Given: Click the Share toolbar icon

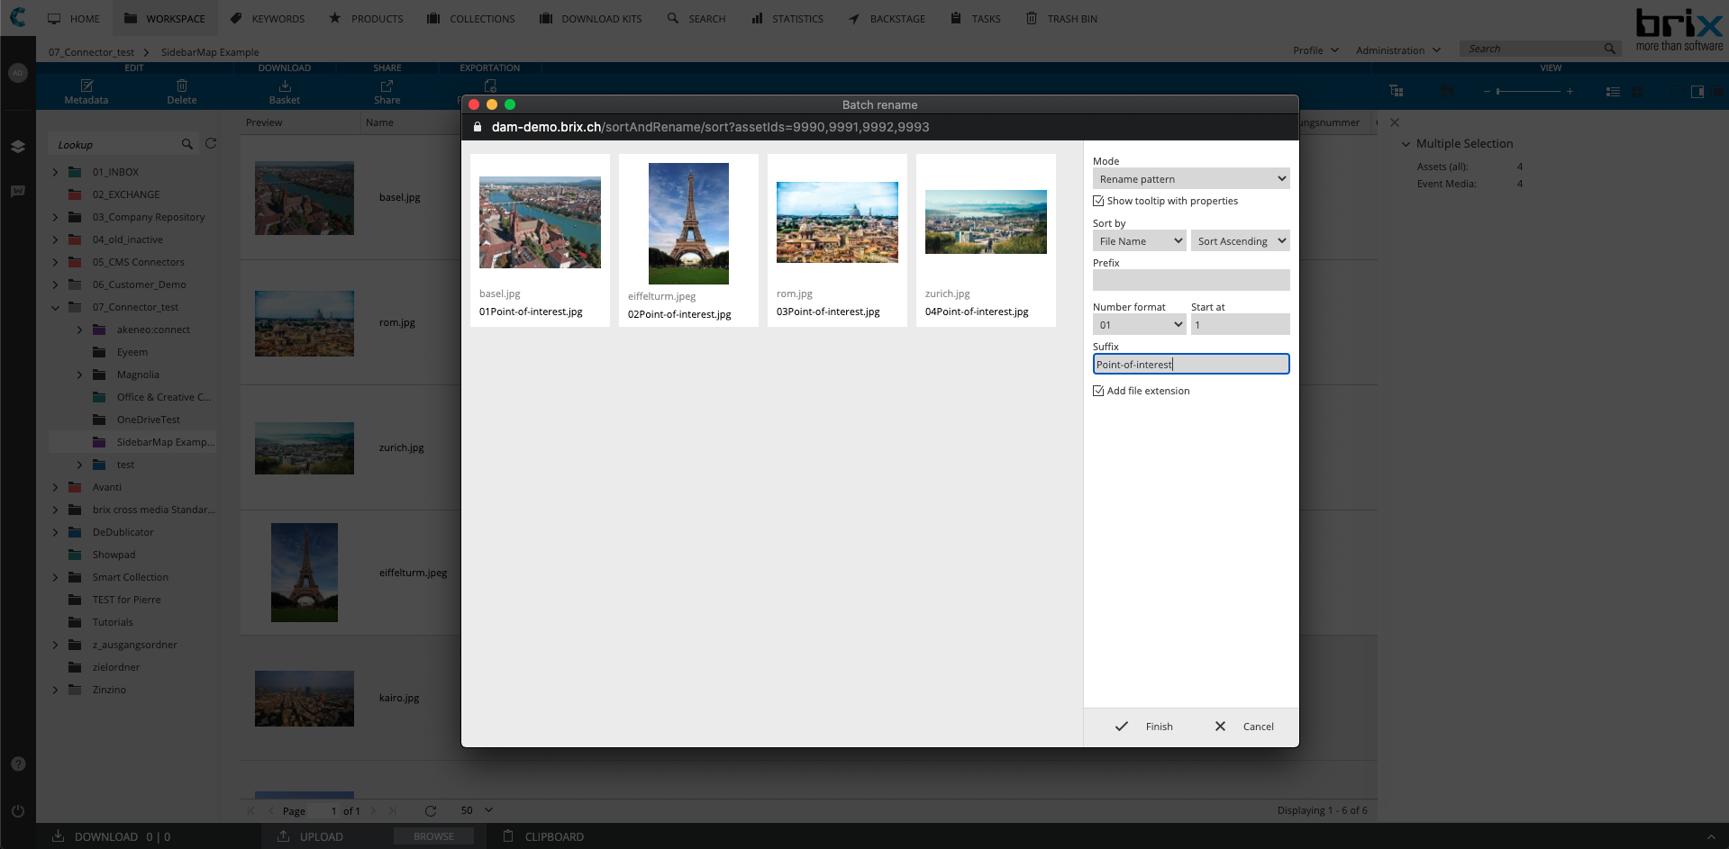Looking at the screenshot, I should pyautogui.click(x=387, y=86).
